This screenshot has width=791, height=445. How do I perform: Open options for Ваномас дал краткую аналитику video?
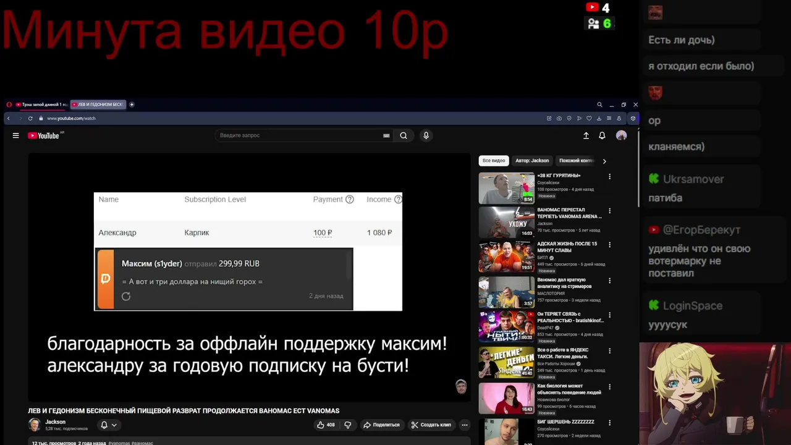coord(609,281)
